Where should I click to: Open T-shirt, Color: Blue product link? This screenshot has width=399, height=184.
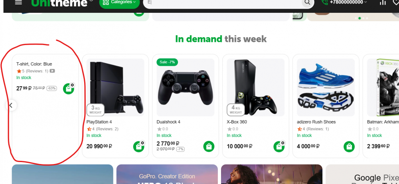coord(34,64)
